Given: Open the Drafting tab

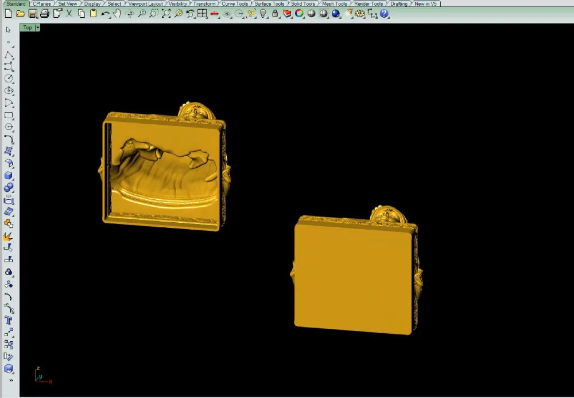Looking at the screenshot, I should pyautogui.click(x=399, y=3).
